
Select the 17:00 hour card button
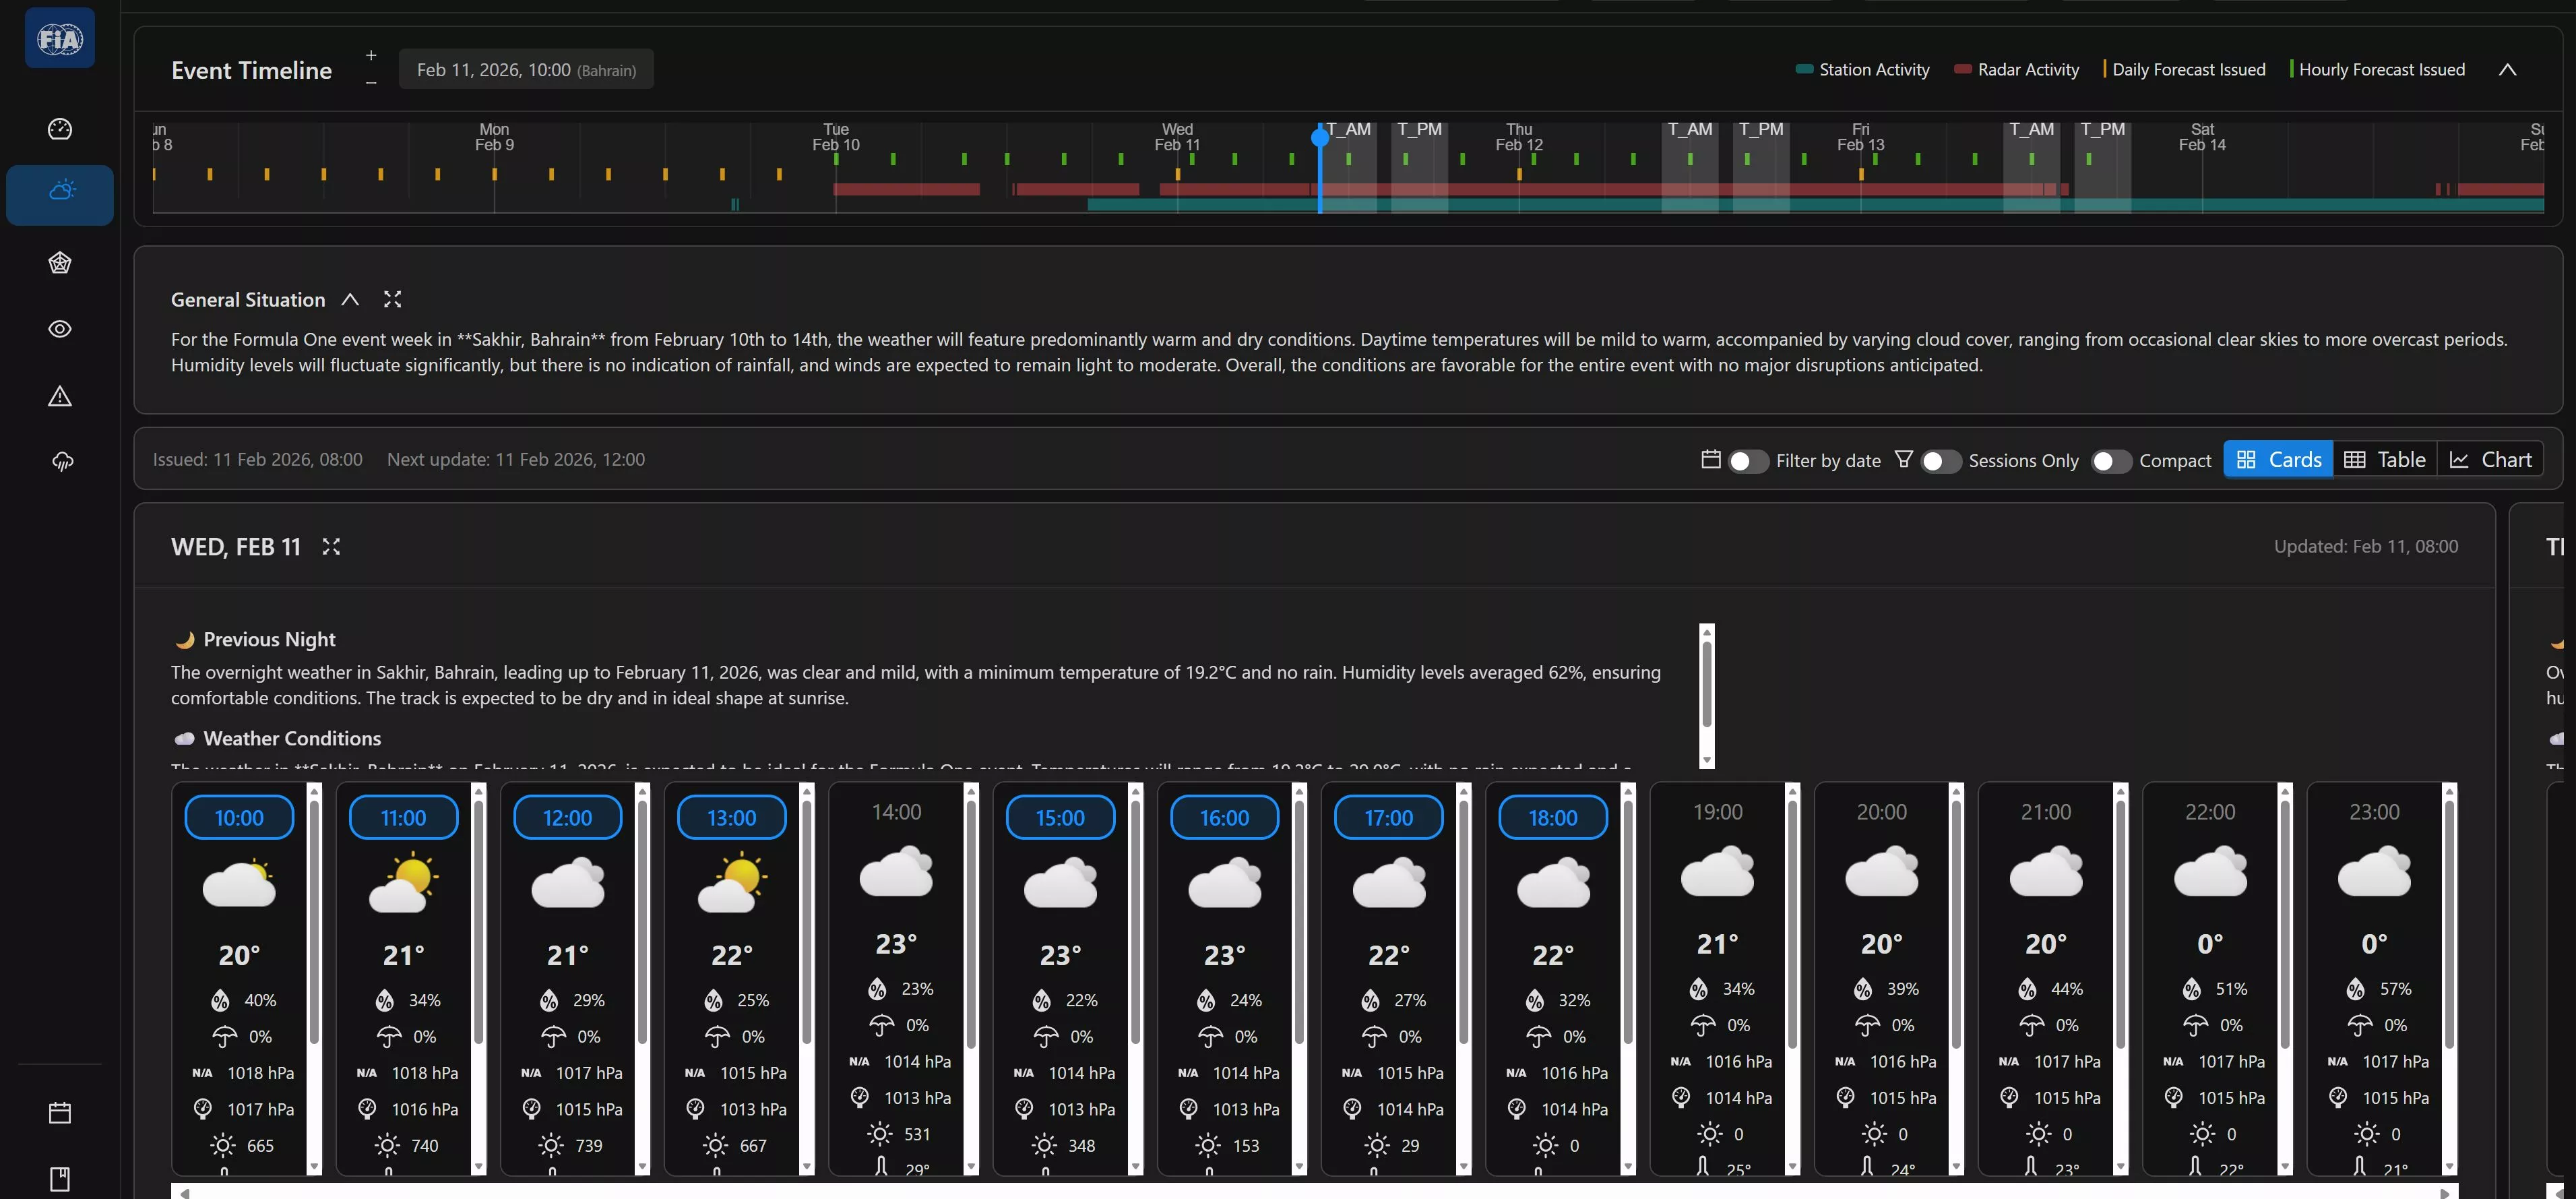(1389, 817)
